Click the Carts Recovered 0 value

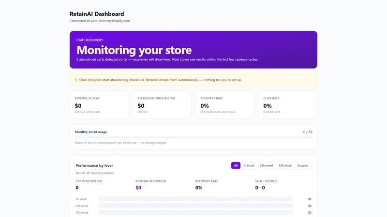click(77, 188)
